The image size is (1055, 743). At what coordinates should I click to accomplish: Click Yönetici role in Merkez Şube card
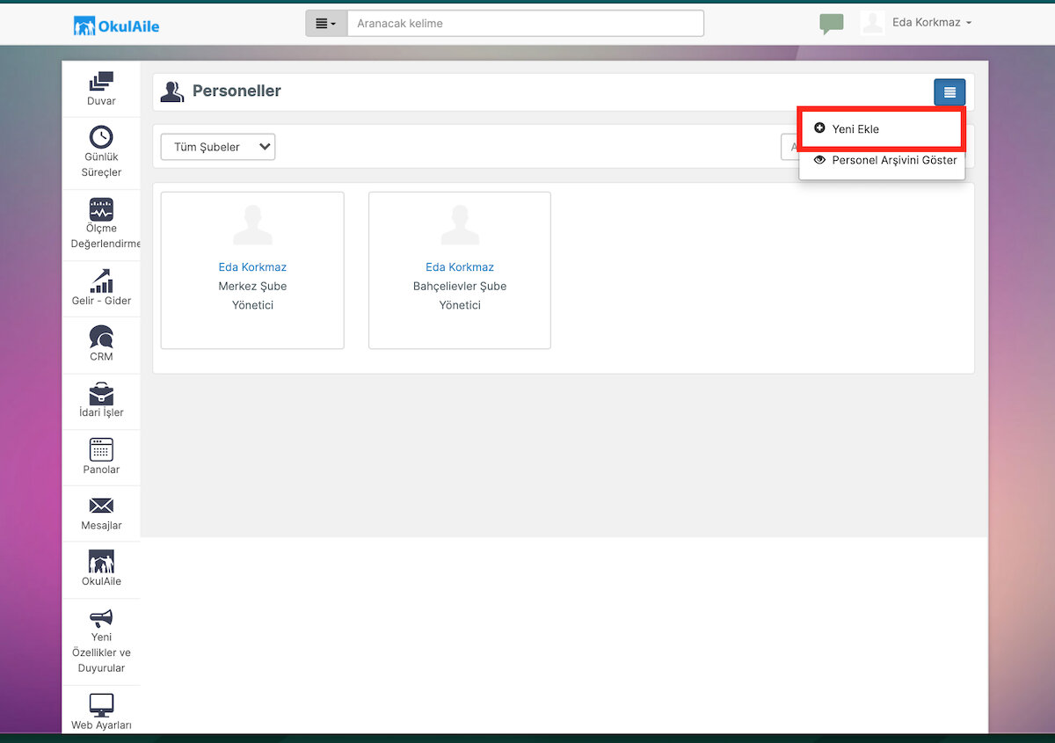pos(252,306)
